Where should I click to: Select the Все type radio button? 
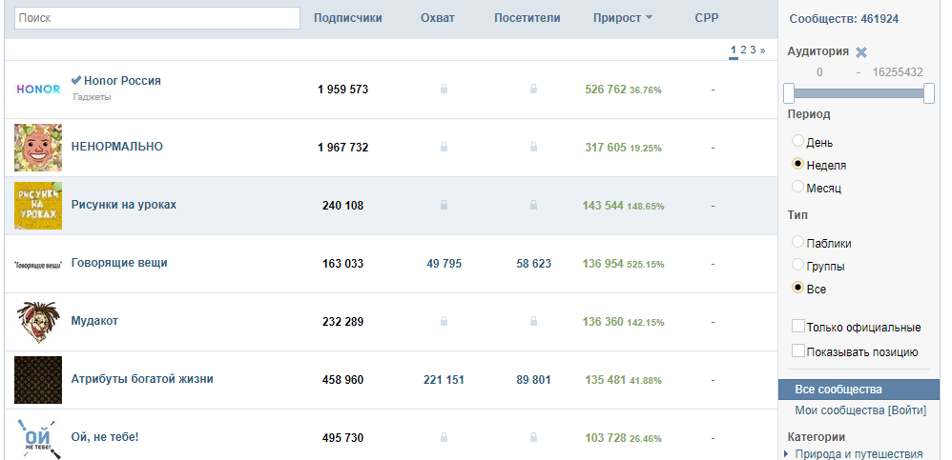(797, 288)
